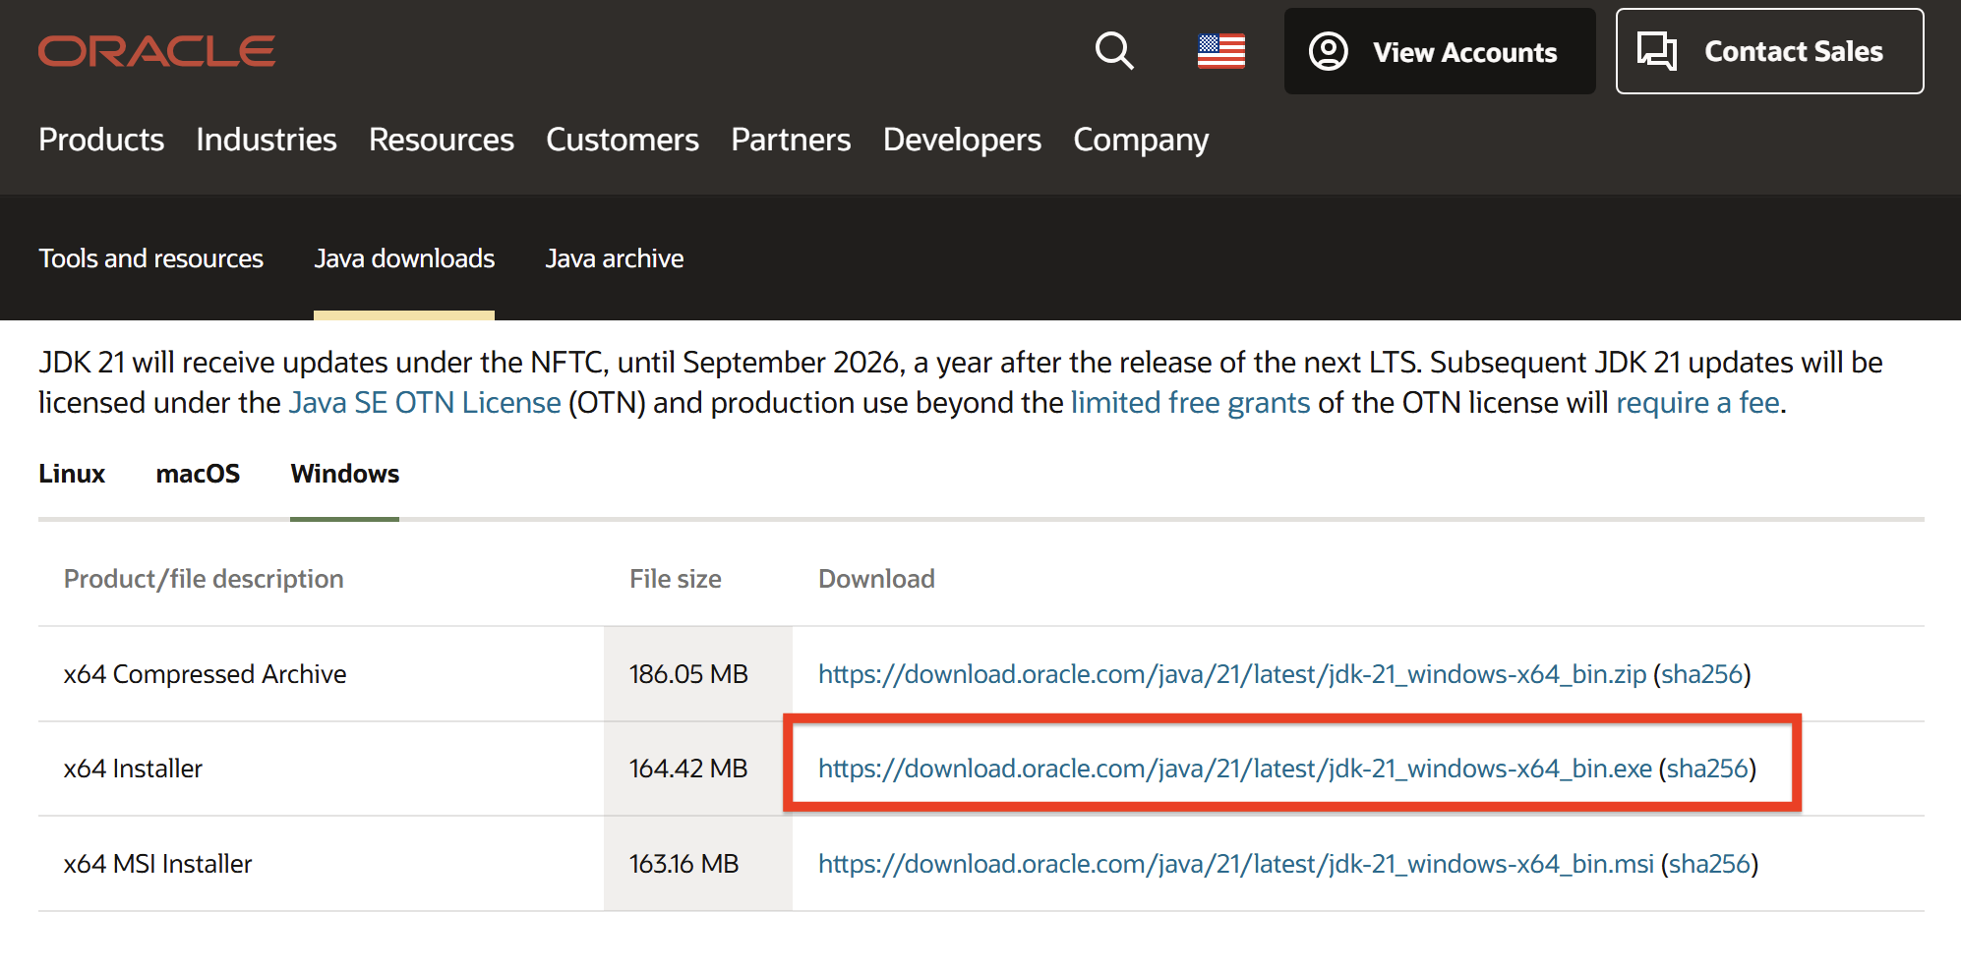The height and width of the screenshot is (969, 1961).
Task: Open the Tools and resources tab
Action: tap(150, 258)
